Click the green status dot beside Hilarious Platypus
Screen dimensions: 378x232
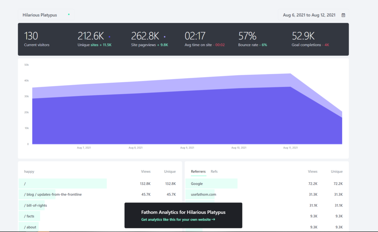coord(69,15)
